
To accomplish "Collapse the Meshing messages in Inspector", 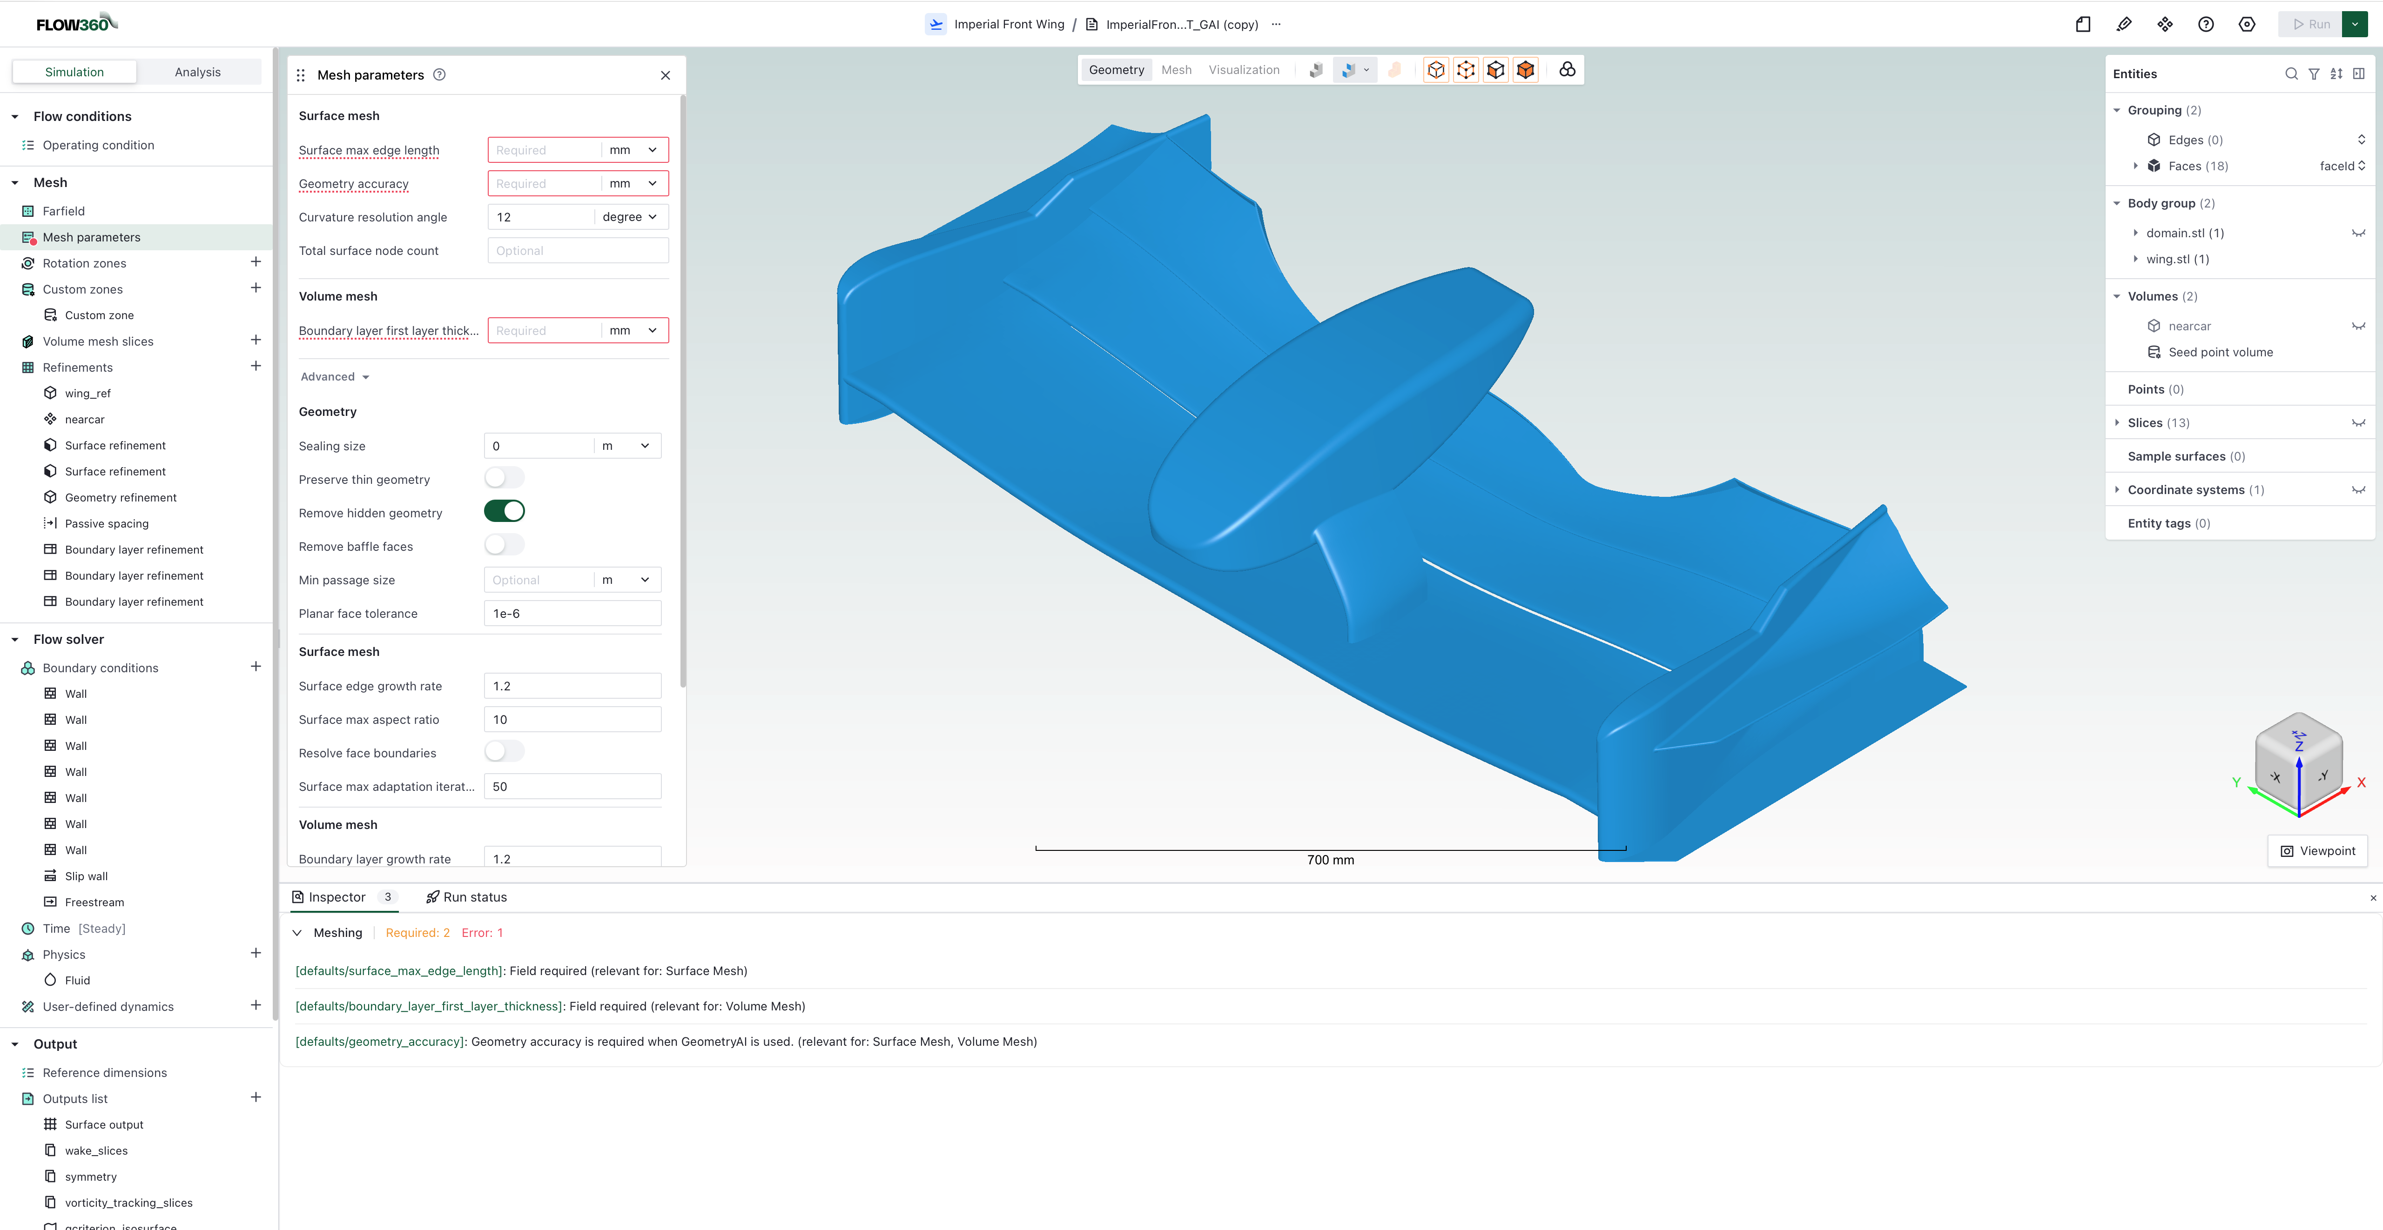I will (x=297, y=932).
